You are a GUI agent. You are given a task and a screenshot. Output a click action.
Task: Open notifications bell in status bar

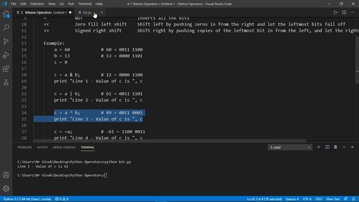tap(353, 199)
